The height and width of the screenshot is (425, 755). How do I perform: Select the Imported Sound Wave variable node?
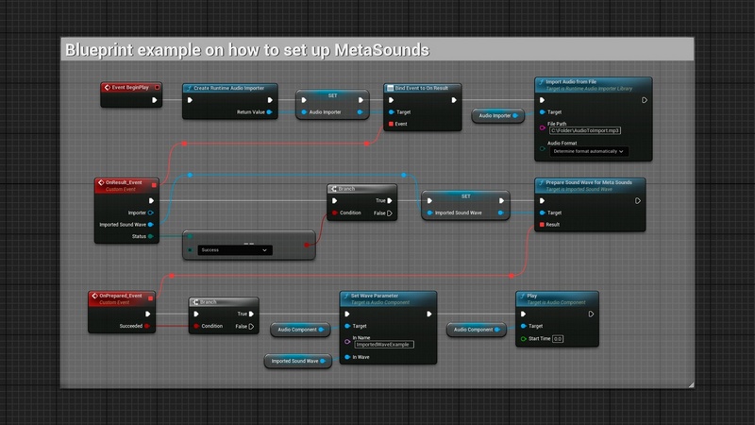tap(294, 361)
